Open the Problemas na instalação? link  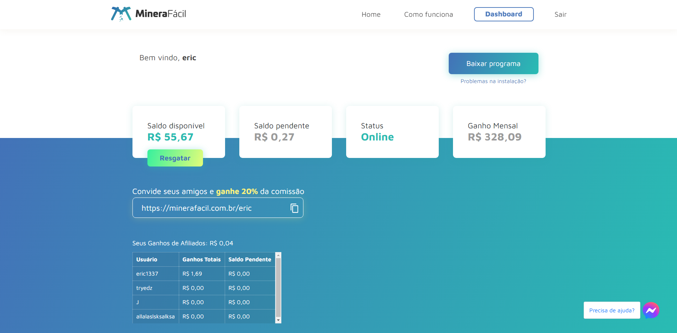point(493,81)
